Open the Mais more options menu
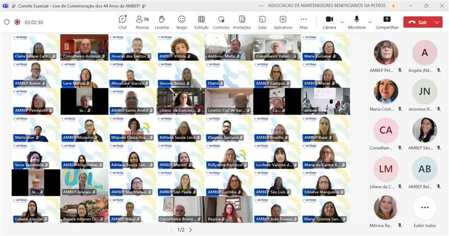 [x=304, y=21]
